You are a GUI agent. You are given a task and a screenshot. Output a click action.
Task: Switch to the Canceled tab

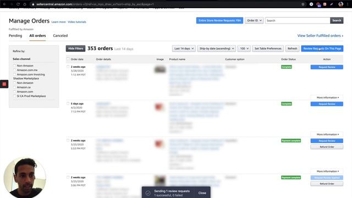61,35
